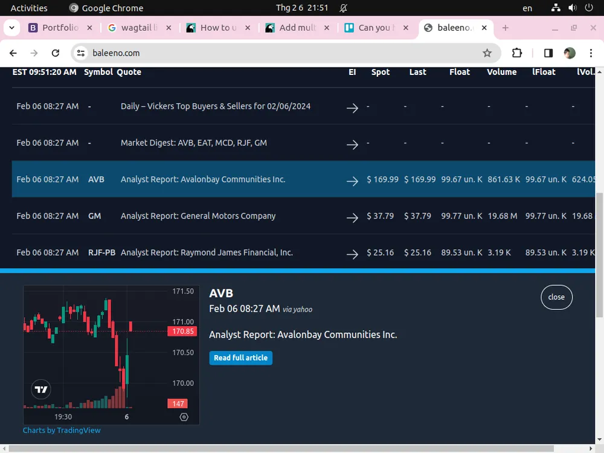Reload the baleeno.com page
The width and height of the screenshot is (604, 453).
coord(56,53)
